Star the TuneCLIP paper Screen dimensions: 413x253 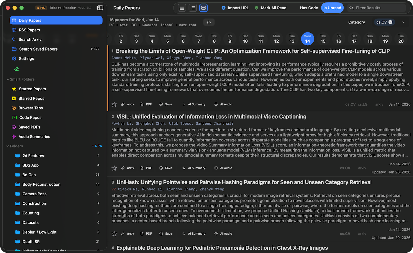point(114,104)
